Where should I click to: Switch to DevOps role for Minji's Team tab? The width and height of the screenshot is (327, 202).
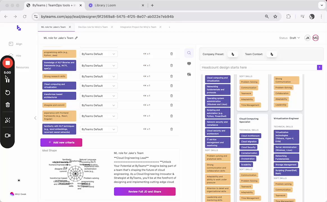click(x=93, y=27)
